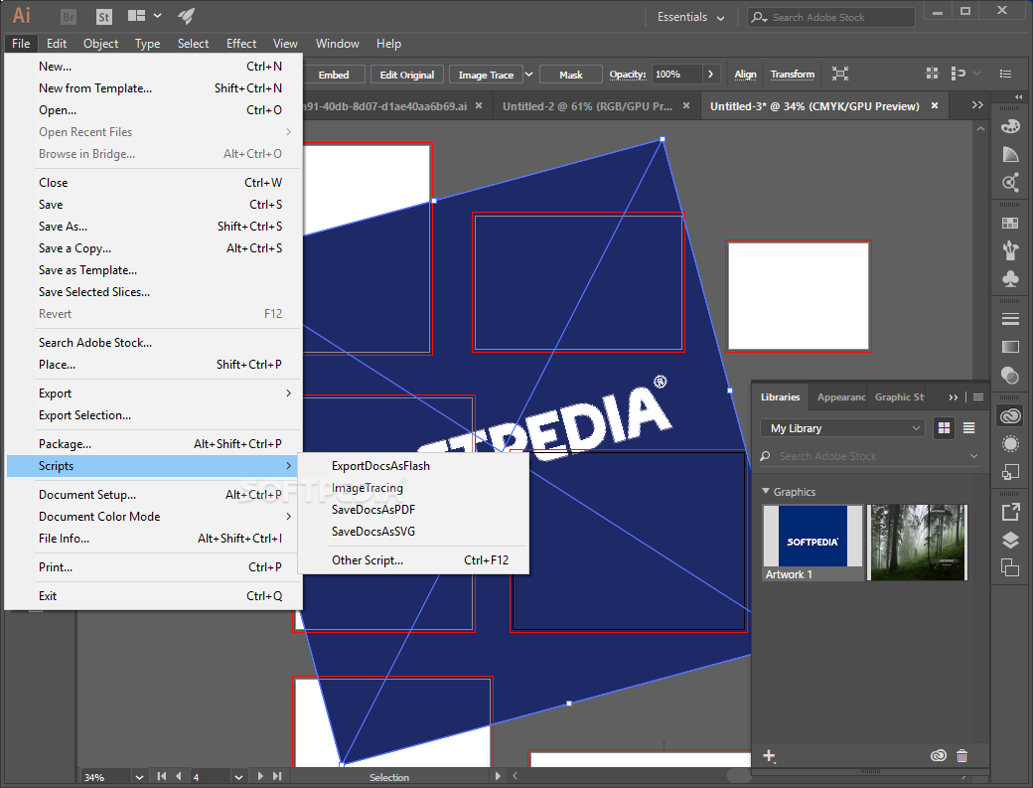Open the Adobe Stock (St) icon
Screen dimensions: 1033x788
(x=103, y=17)
